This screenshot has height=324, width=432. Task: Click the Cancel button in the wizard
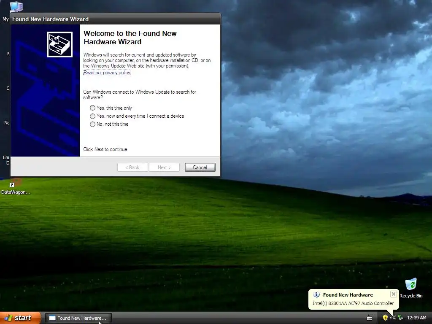click(200, 167)
